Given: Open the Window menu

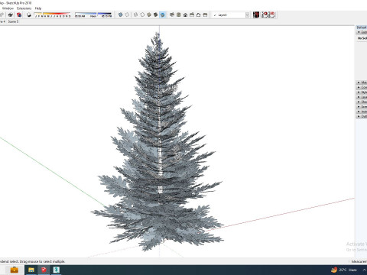Looking at the screenshot, I should (x=8, y=8).
